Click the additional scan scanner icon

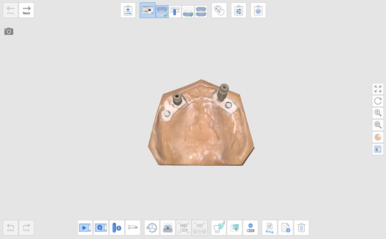point(101,228)
